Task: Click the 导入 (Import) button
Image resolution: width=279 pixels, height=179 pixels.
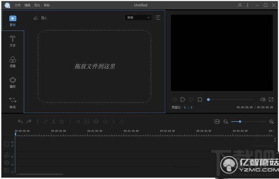Action: click(41, 18)
